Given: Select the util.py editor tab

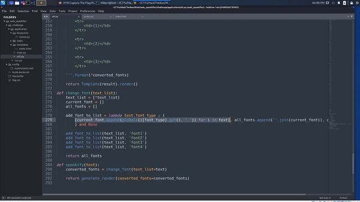Looking at the screenshot, I should (x=65, y=16).
